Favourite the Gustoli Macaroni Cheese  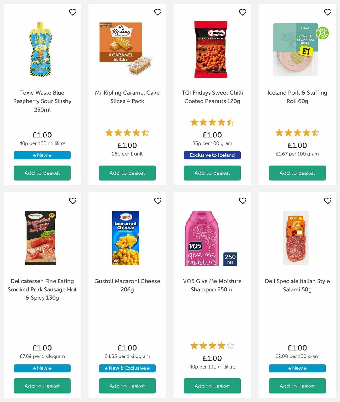point(158,201)
